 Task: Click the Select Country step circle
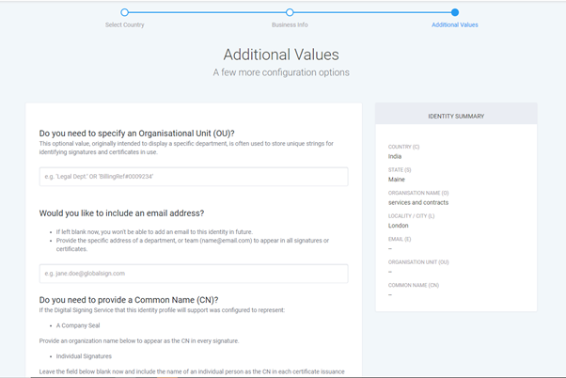[125, 13]
